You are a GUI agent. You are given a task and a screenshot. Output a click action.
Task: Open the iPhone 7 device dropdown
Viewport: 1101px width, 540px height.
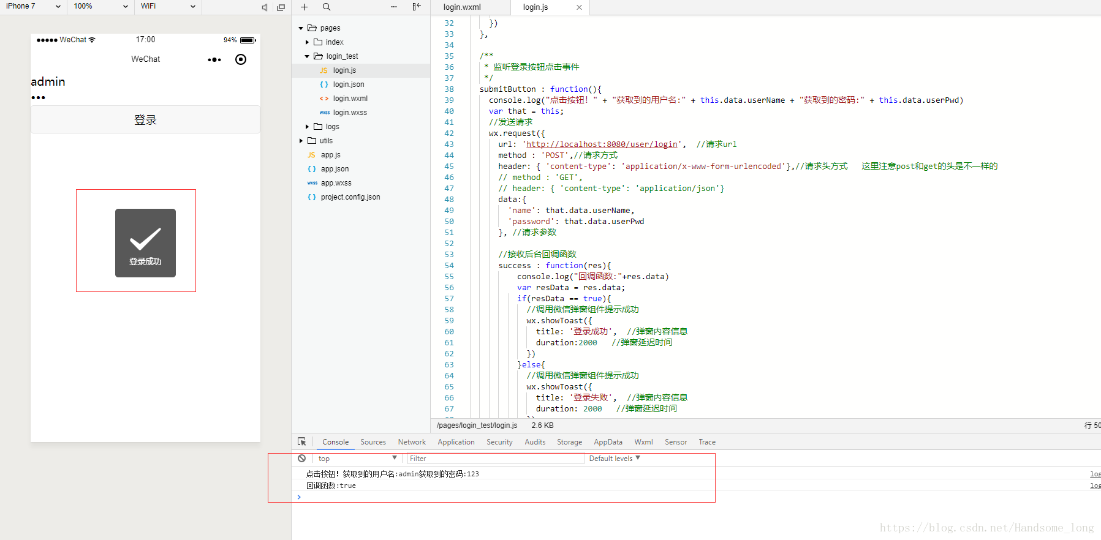click(33, 6)
